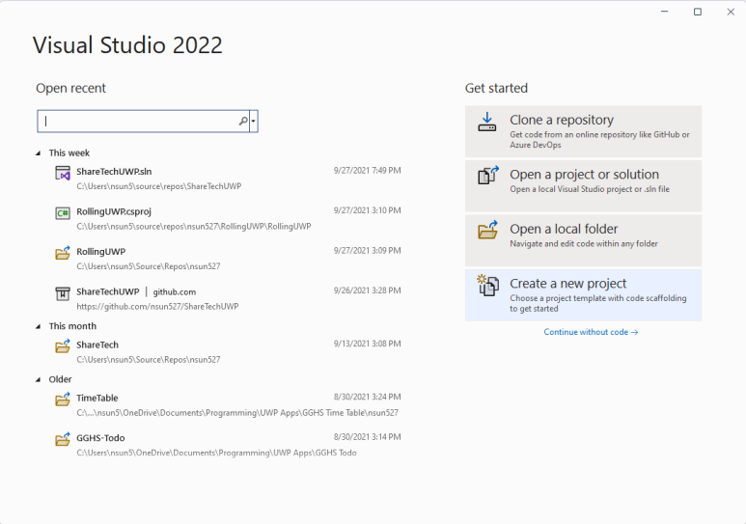The width and height of the screenshot is (746, 524).
Task: Select the RollingUWP folder entry name
Action: coord(101,251)
